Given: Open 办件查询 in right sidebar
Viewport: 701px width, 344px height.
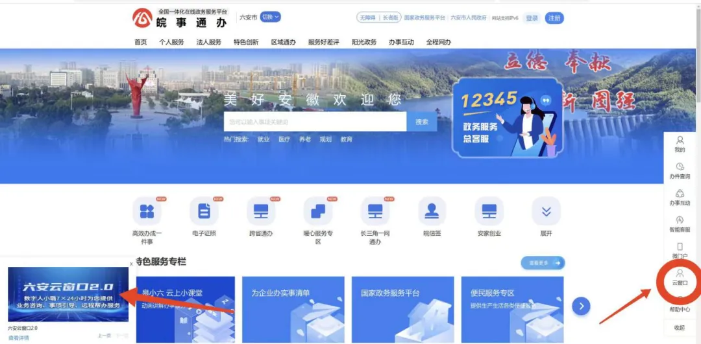Looking at the screenshot, I should click(680, 171).
